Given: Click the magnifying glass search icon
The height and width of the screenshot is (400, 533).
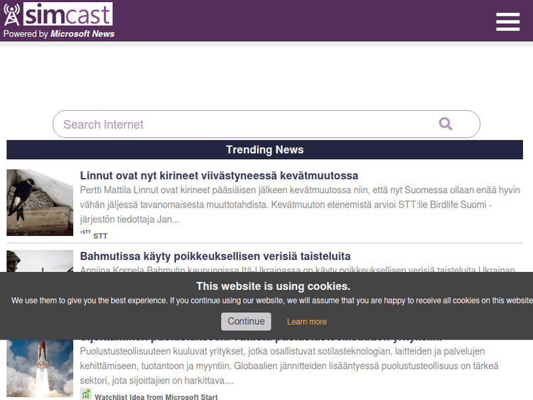Looking at the screenshot, I should point(446,124).
